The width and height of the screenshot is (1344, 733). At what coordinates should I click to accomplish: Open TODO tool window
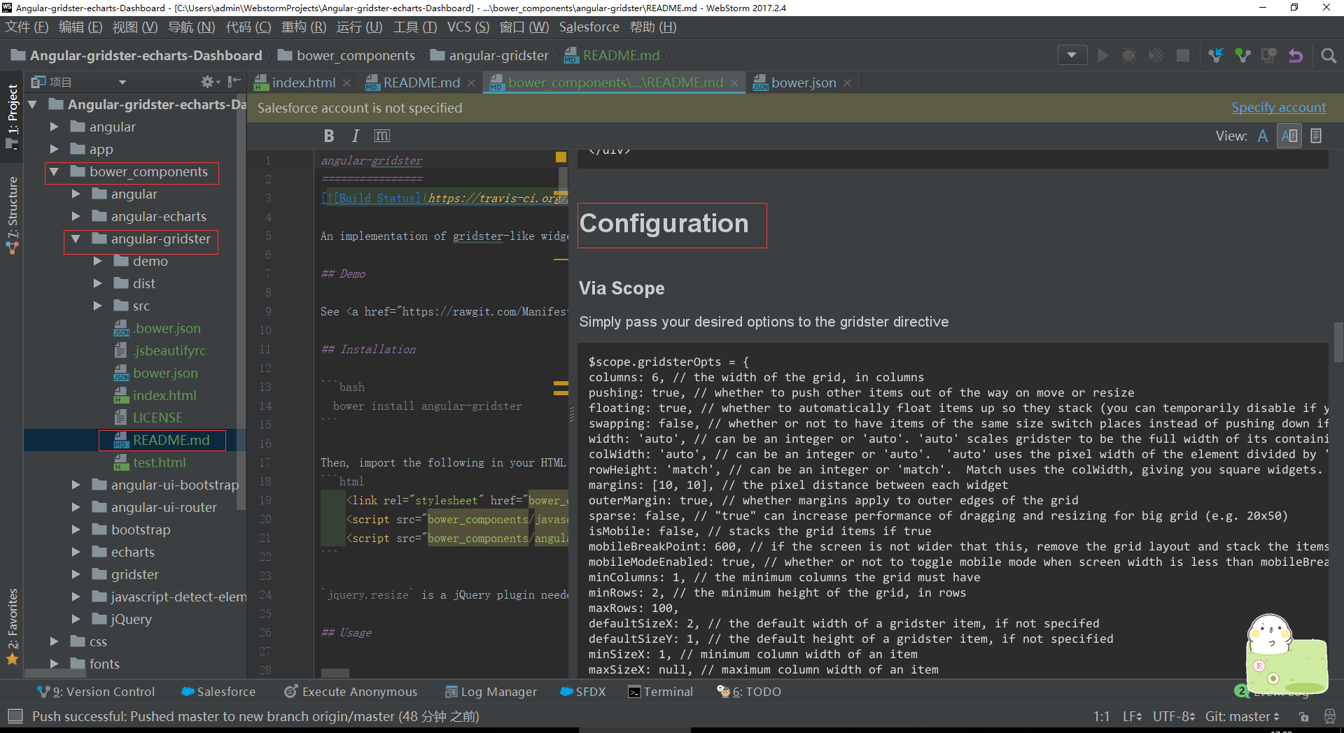pos(749,692)
